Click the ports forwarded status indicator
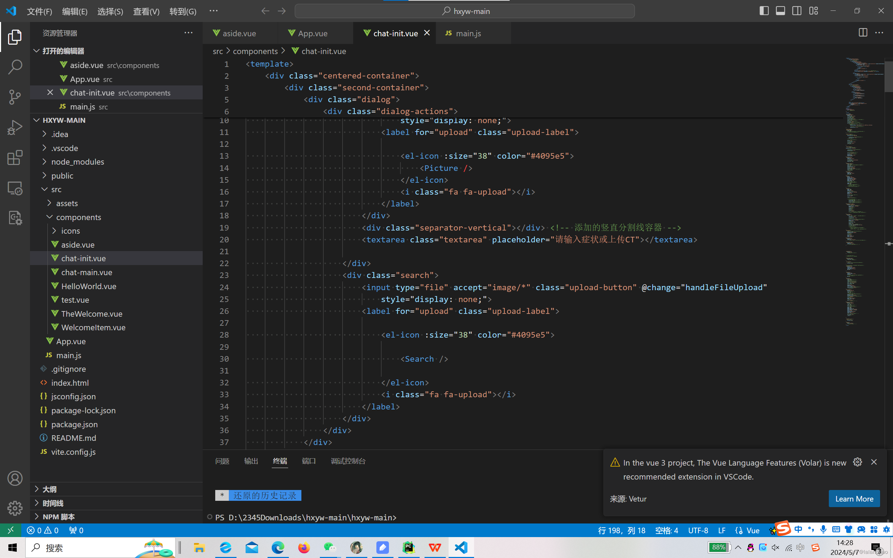 76,530
